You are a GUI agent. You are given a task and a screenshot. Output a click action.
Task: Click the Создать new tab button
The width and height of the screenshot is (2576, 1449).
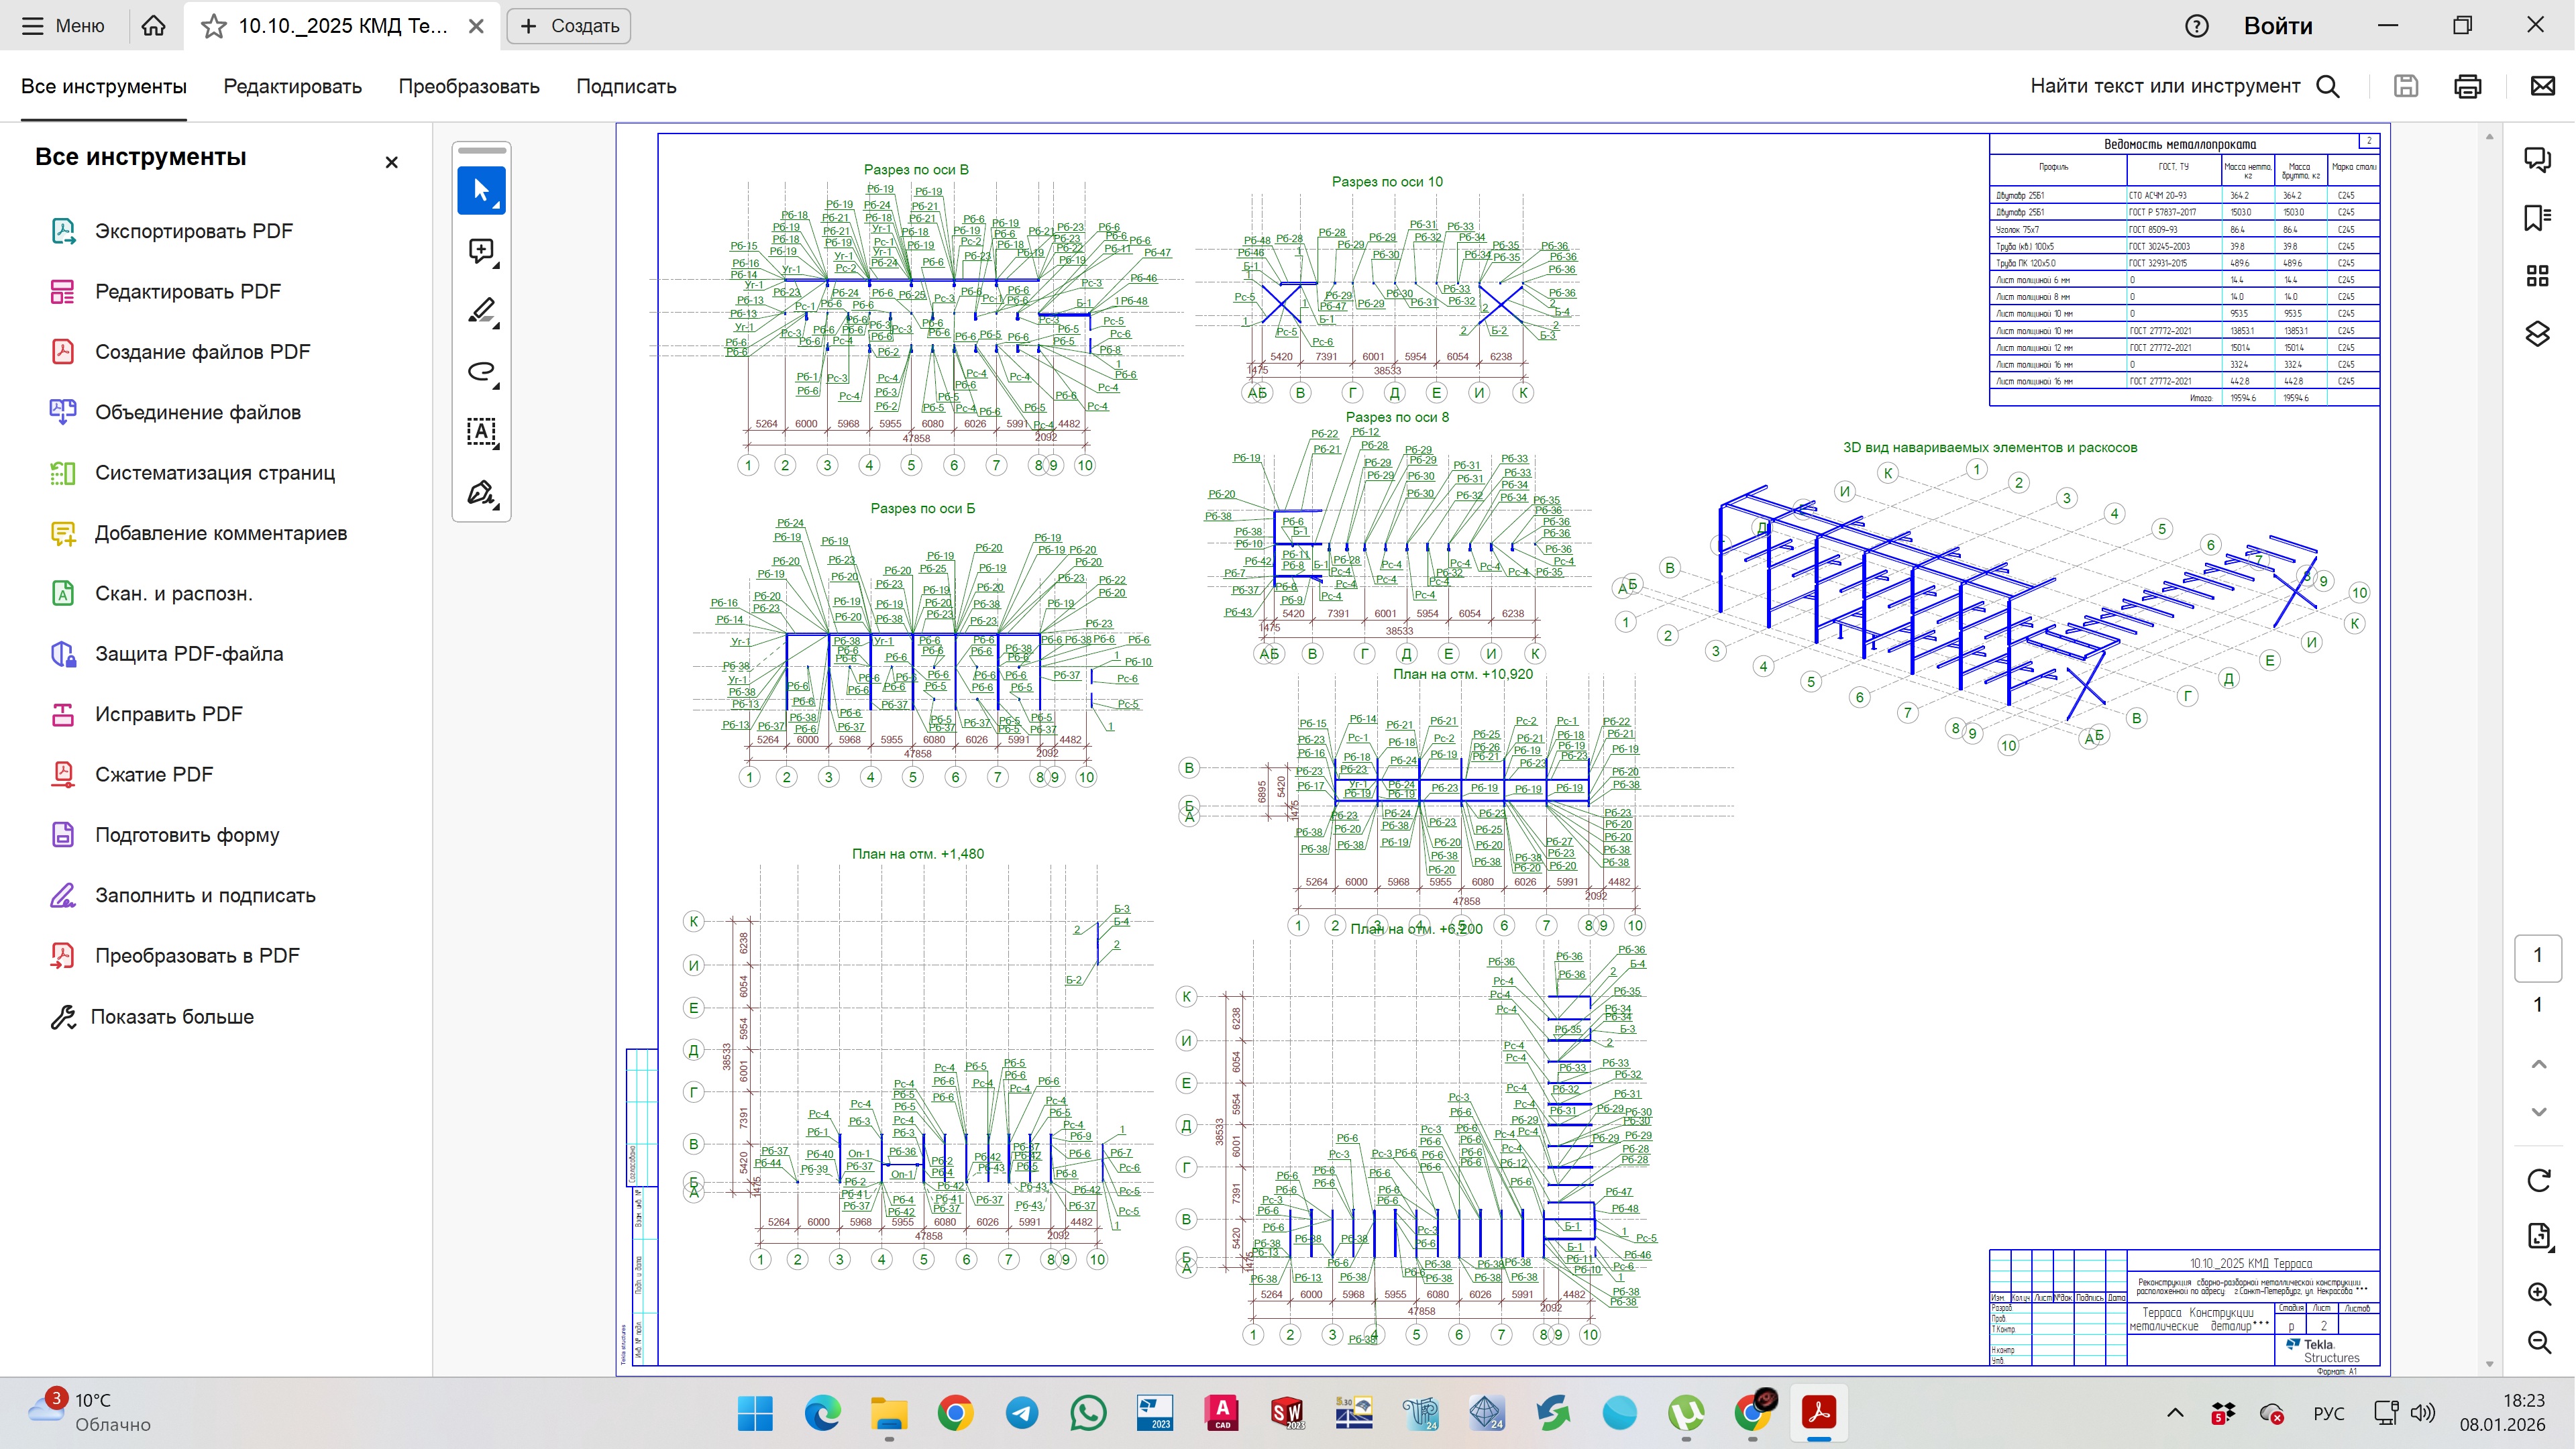pos(569,26)
